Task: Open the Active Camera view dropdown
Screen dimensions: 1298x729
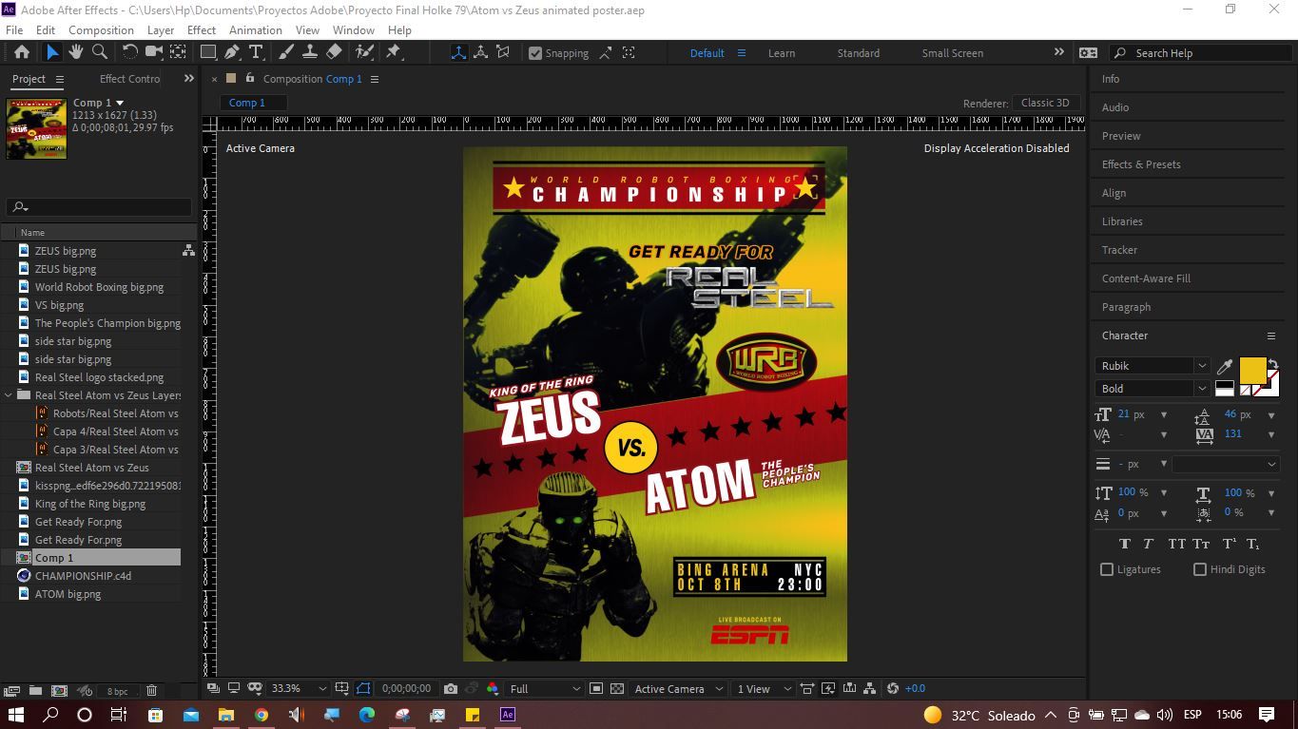Action: (678, 689)
